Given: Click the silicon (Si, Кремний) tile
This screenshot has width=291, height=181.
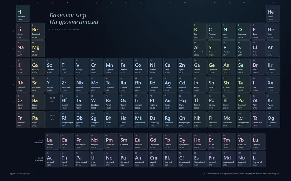Looking at the screenshot, I should click(x=214, y=49).
